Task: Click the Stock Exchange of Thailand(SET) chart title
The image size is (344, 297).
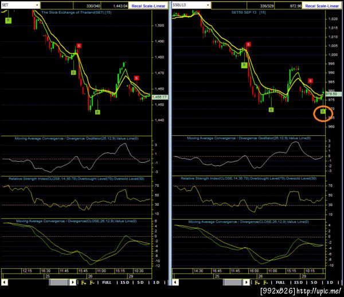Action: [76, 13]
